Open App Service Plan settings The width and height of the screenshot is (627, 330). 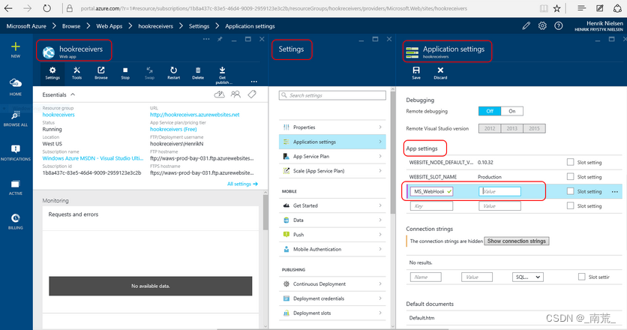332,157
